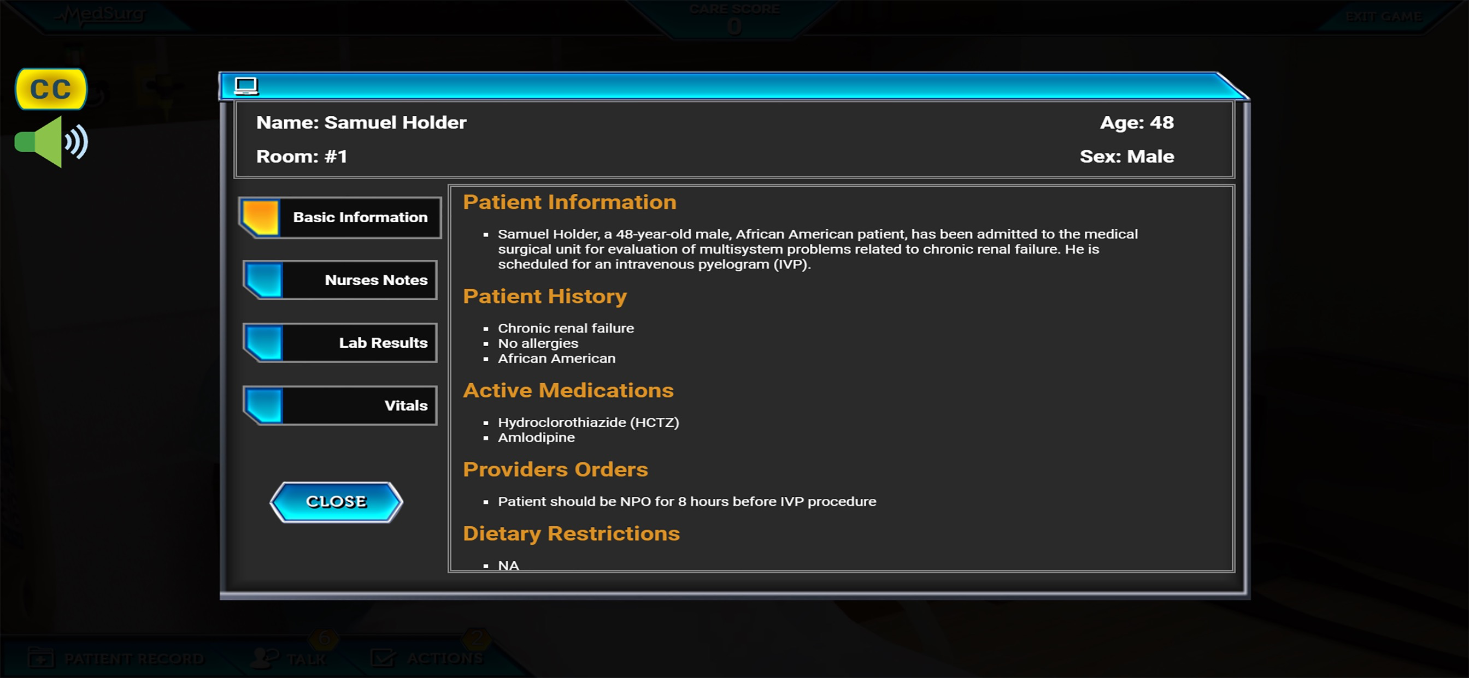Open the Basic Information tab
The width and height of the screenshot is (1469, 678).
pos(340,217)
